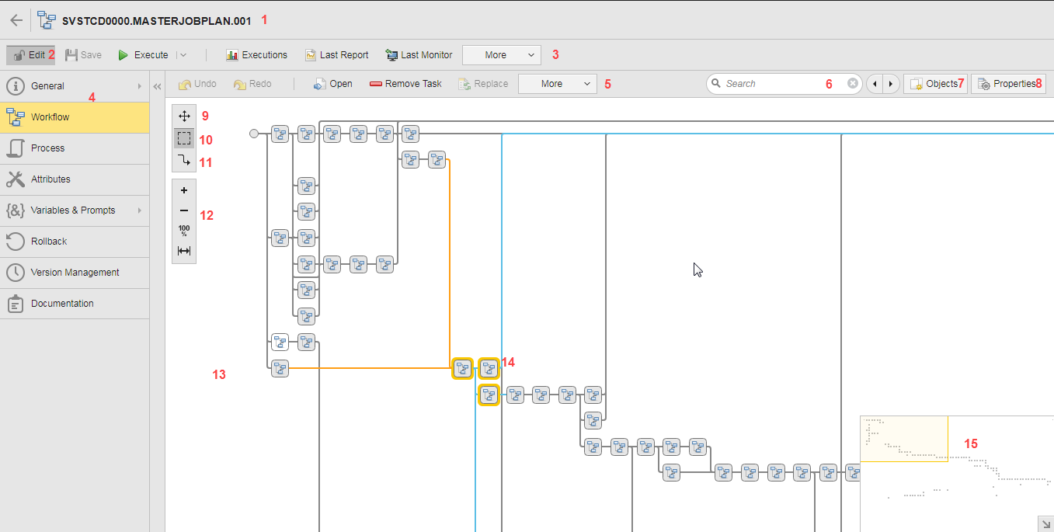Click the Remove Task button

click(405, 84)
